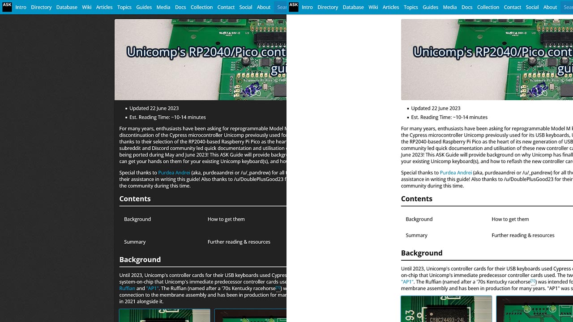Jump to Further reading & resources, dark-theme contents

pos(239,242)
